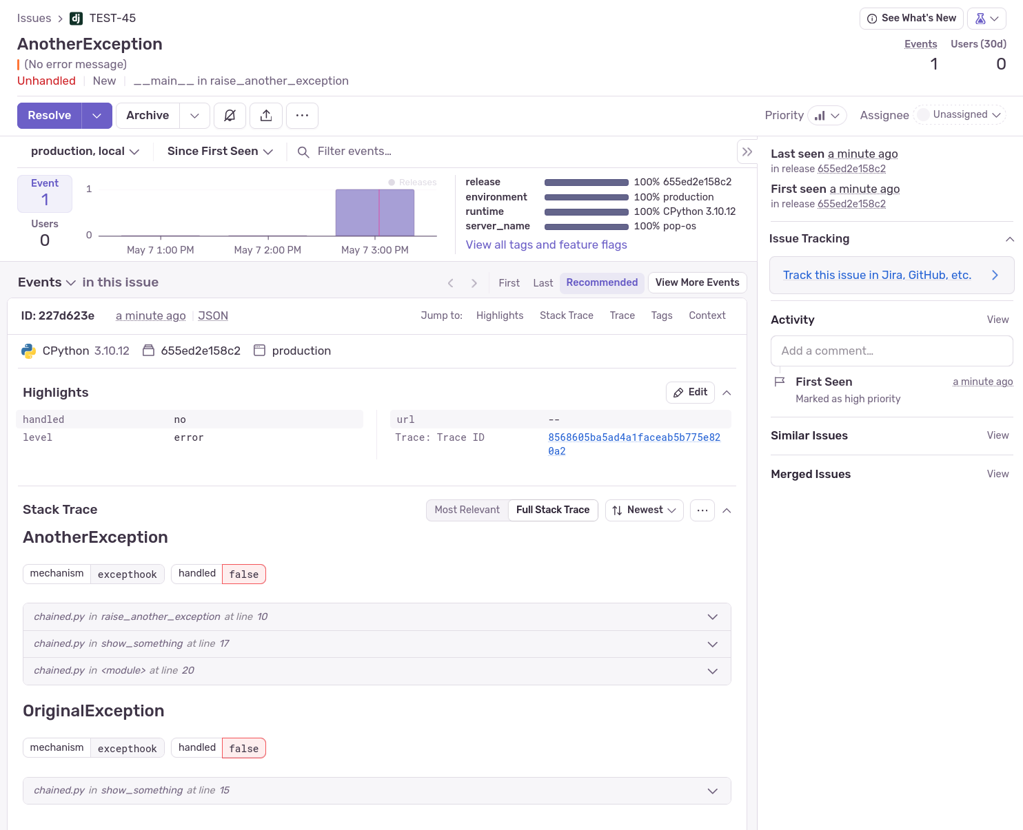The width and height of the screenshot is (1023, 830).
Task: Click the info icon in See What's New
Action: (872, 19)
